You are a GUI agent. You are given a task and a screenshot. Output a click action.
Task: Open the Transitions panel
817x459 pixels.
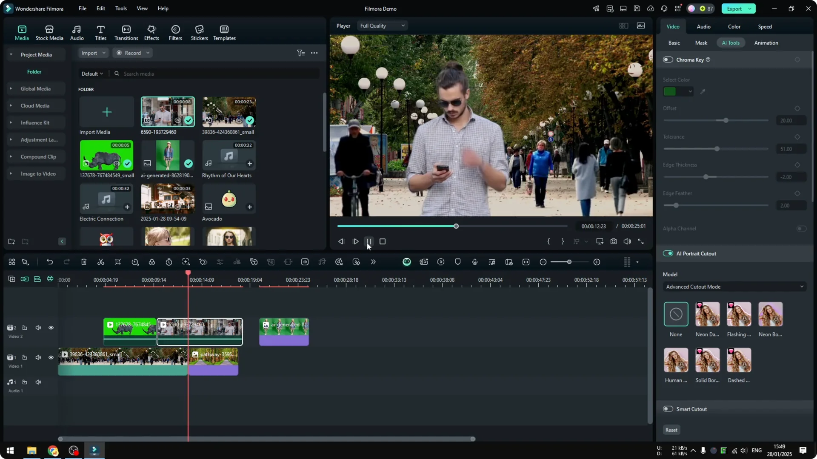click(x=126, y=32)
